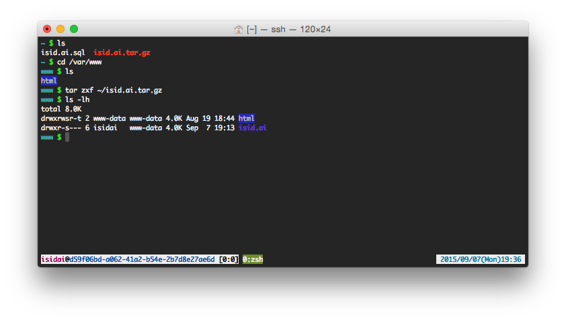Click the 'Aug 19 18:44' timestamp
Screen dimensions: 566x321
210,118
